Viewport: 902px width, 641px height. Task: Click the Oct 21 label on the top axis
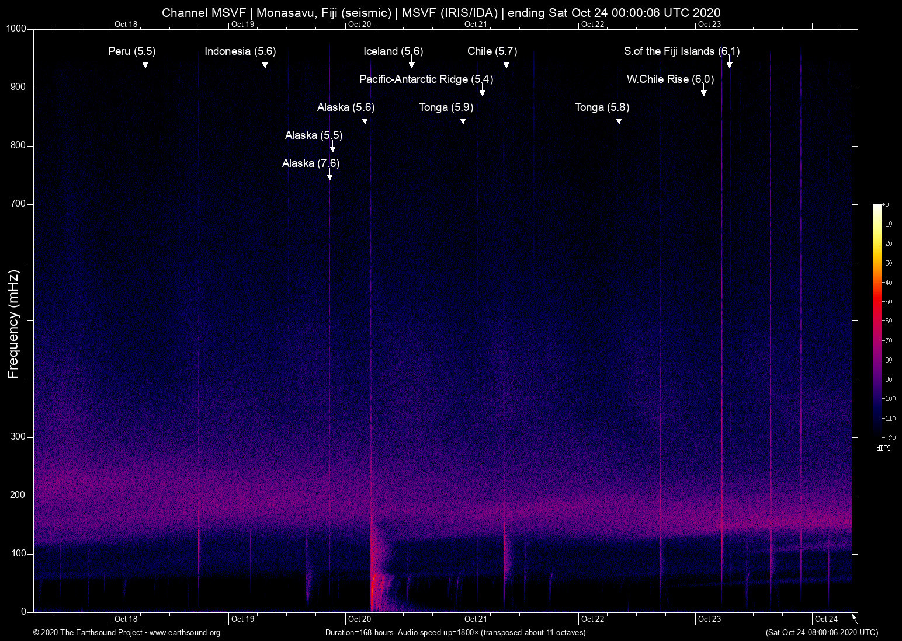point(476,24)
